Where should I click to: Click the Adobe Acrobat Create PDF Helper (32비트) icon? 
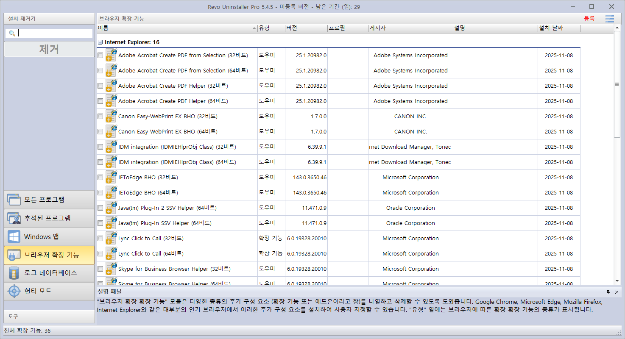[111, 86]
